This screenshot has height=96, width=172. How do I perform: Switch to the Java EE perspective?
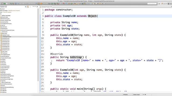(164, 4)
